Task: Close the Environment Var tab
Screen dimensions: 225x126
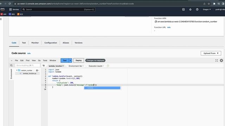Action: [x=83, y=66]
